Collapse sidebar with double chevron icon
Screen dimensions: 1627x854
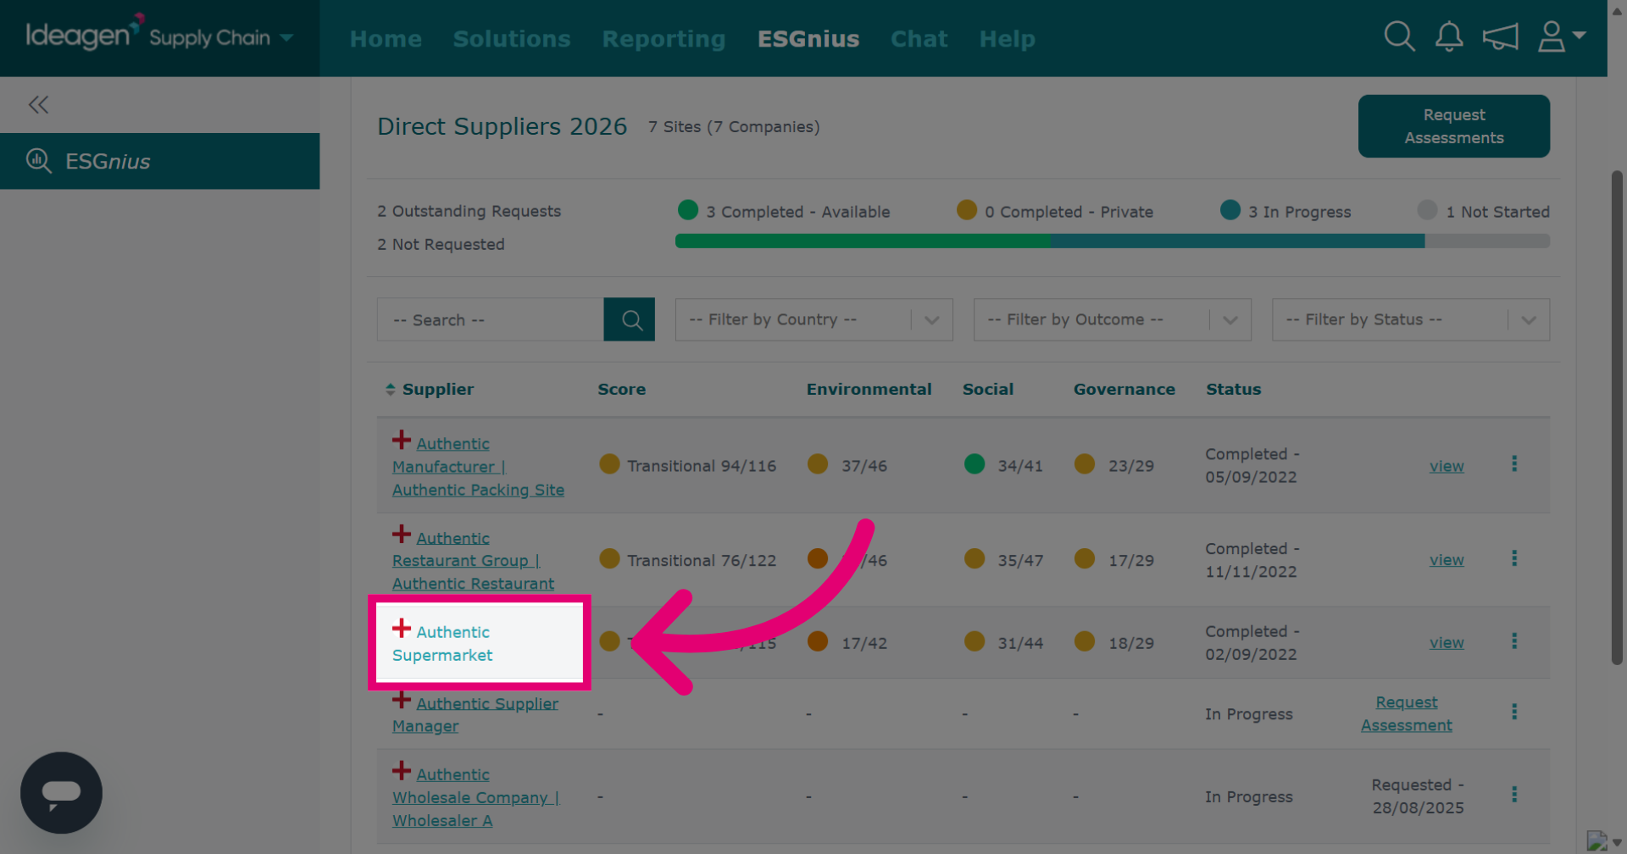pos(38,105)
